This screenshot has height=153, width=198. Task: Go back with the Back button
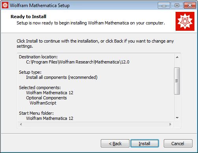(115, 144)
